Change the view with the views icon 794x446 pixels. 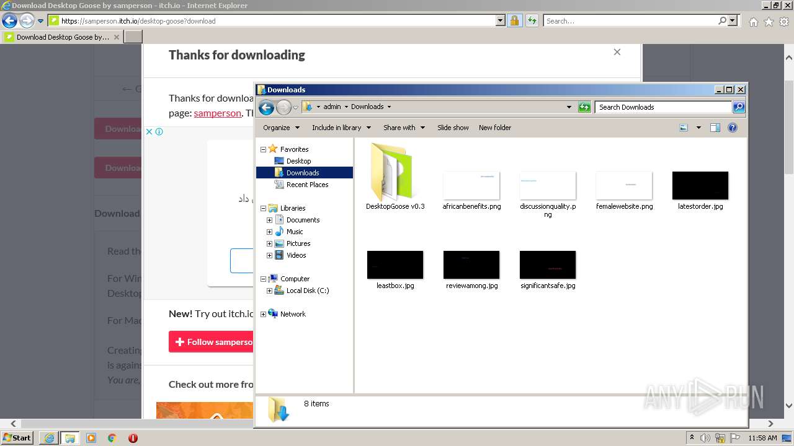(x=684, y=128)
